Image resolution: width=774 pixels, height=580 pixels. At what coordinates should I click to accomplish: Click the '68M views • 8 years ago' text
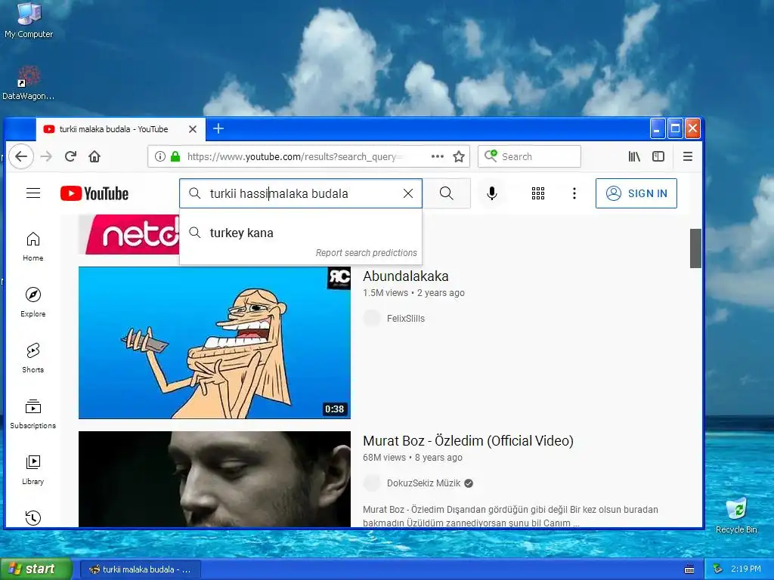tap(413, 458)
